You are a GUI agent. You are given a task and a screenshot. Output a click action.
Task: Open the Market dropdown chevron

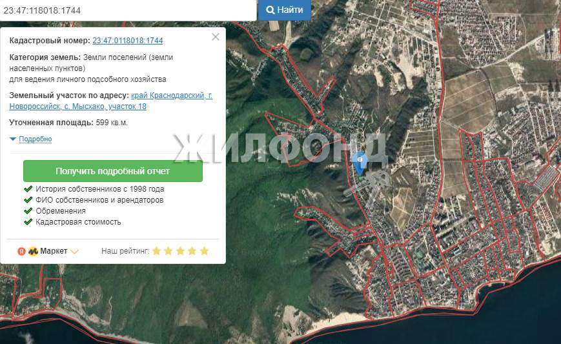coord(74,252)
